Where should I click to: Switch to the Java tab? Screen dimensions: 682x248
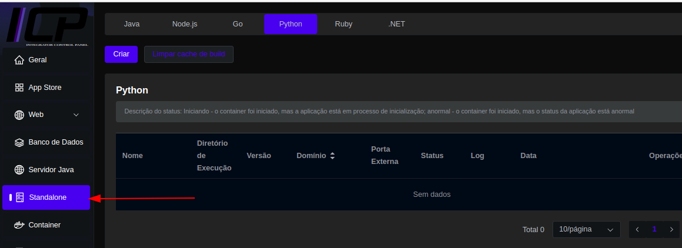point(132,24)
